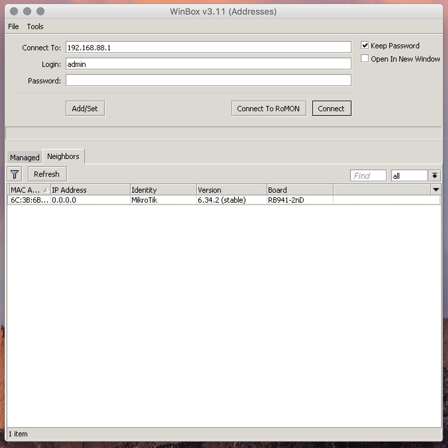The height and width of the screenshot is (448, 448).
Task: Switch to the Managed tab
Action: (25, 158)
